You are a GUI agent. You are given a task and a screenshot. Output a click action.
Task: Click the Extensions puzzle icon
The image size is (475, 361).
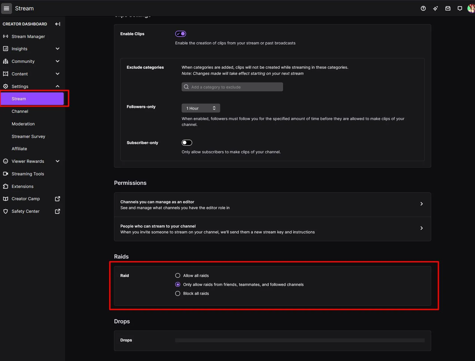(6, 186)
